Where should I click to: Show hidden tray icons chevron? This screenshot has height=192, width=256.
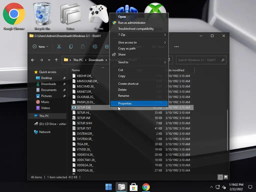[211, 187]
